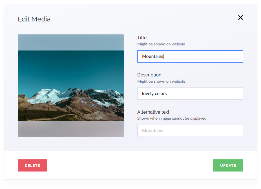Click the Description label text
The height and width of the screenshot is (189, 261).
tap(149, 75)
